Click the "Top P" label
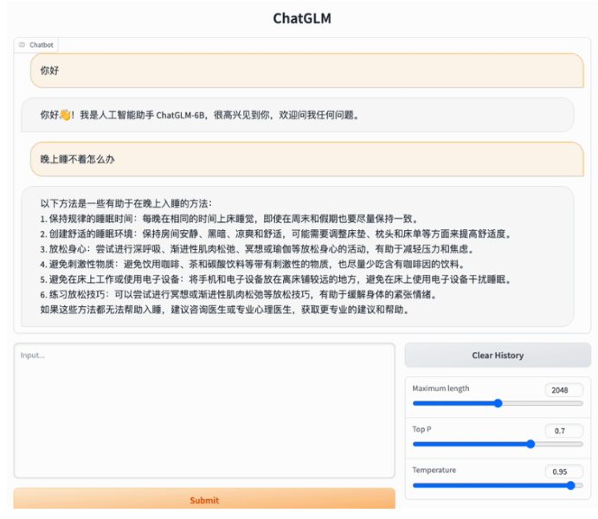The width and height of the screenshot is (598, 519). click(x=421, y=429)
